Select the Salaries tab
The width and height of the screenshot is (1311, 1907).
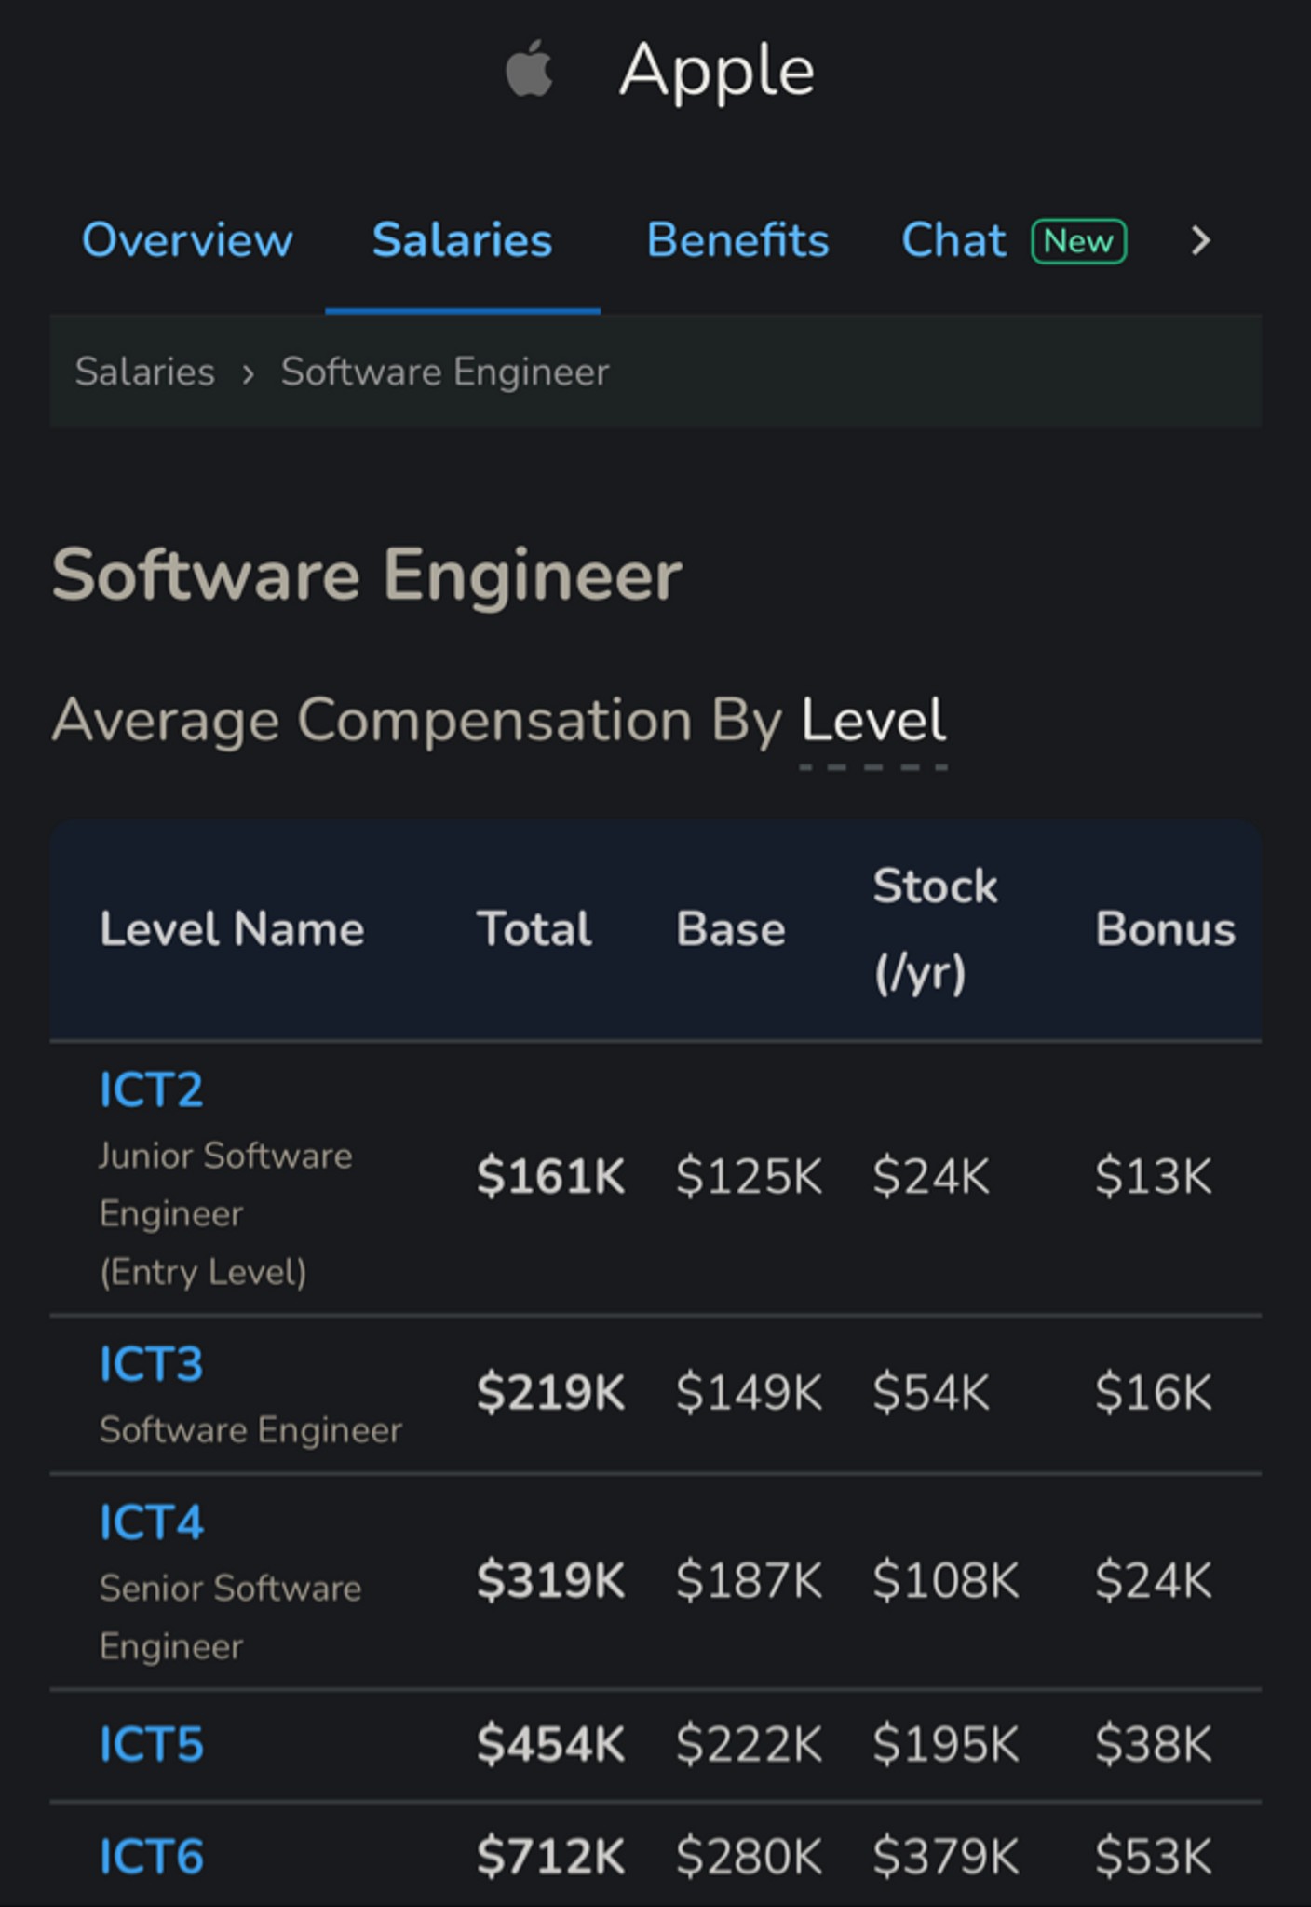[x=462, y=240]
